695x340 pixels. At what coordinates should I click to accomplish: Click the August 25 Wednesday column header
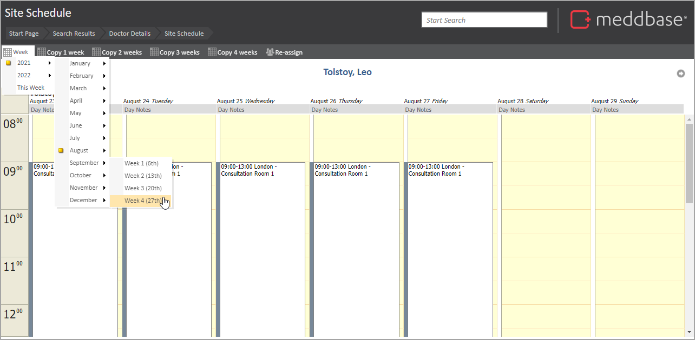pos(246,101)
